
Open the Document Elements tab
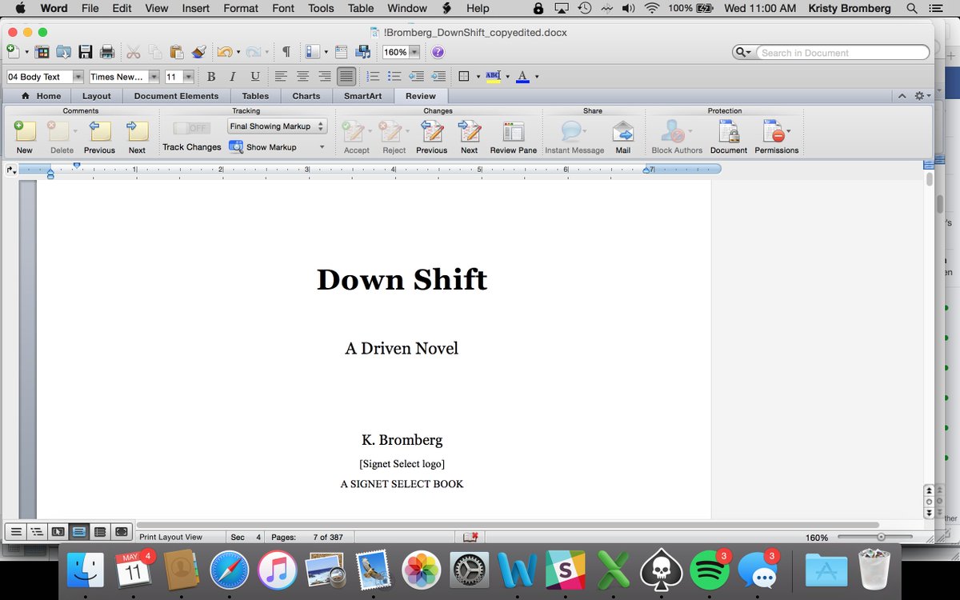176,96
